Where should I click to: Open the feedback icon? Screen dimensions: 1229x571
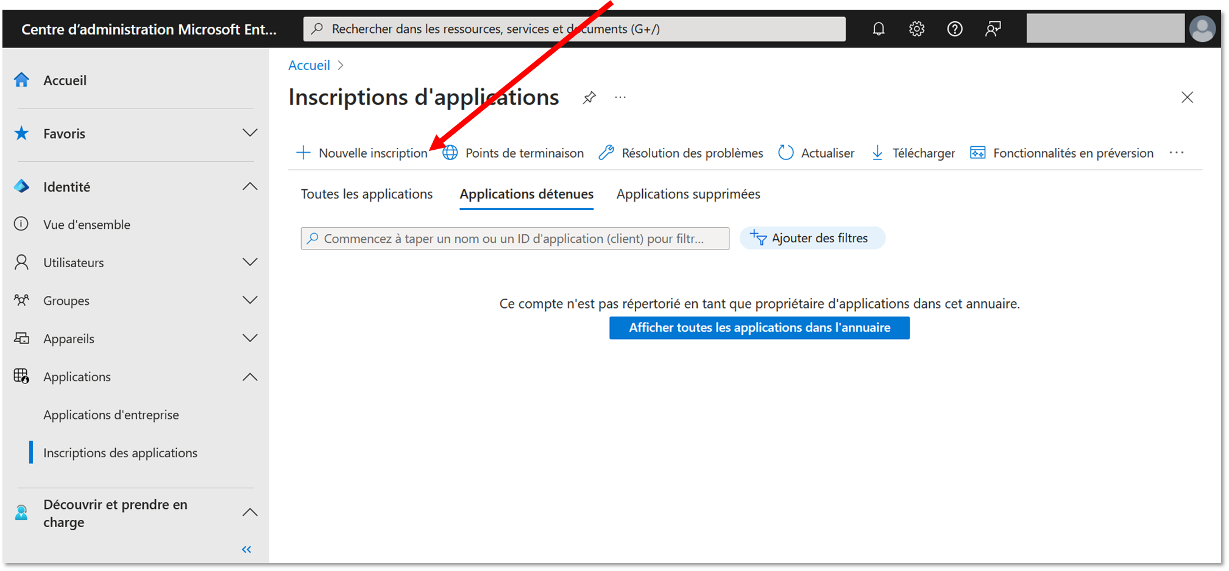pyautogui.click(x=993, y=29)
